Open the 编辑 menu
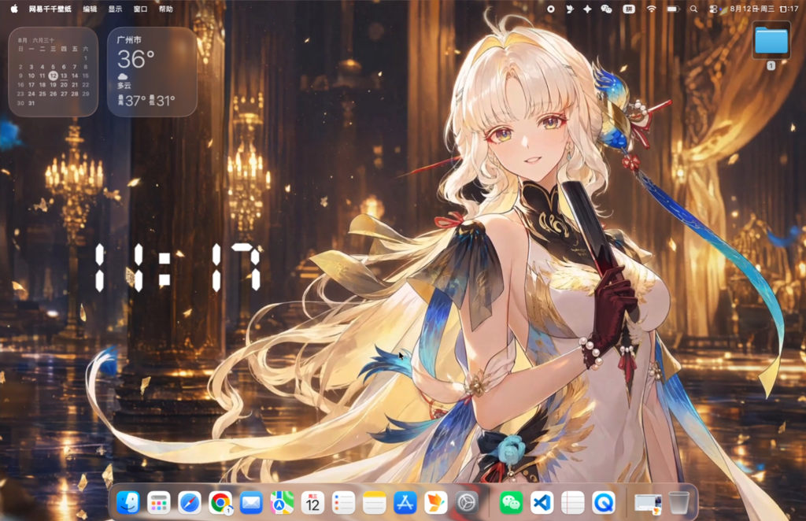The image size is (806, 521). pyautogui.click(x=90, y=9)
